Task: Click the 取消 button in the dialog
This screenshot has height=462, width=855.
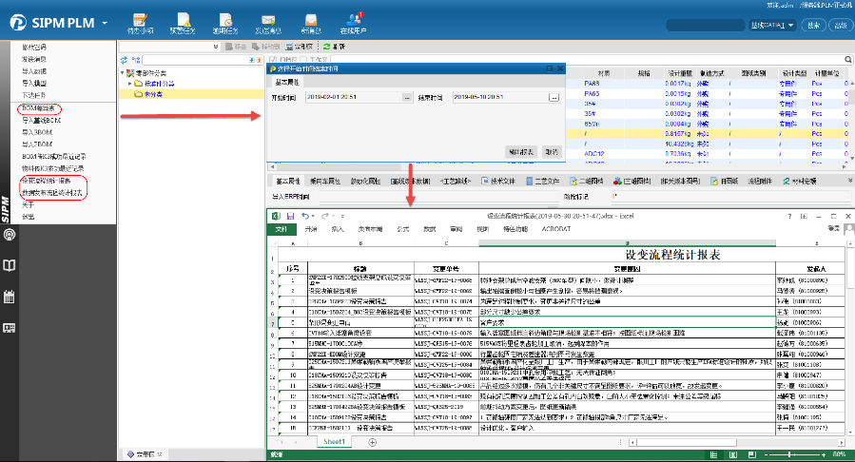Action: point(551,151)
